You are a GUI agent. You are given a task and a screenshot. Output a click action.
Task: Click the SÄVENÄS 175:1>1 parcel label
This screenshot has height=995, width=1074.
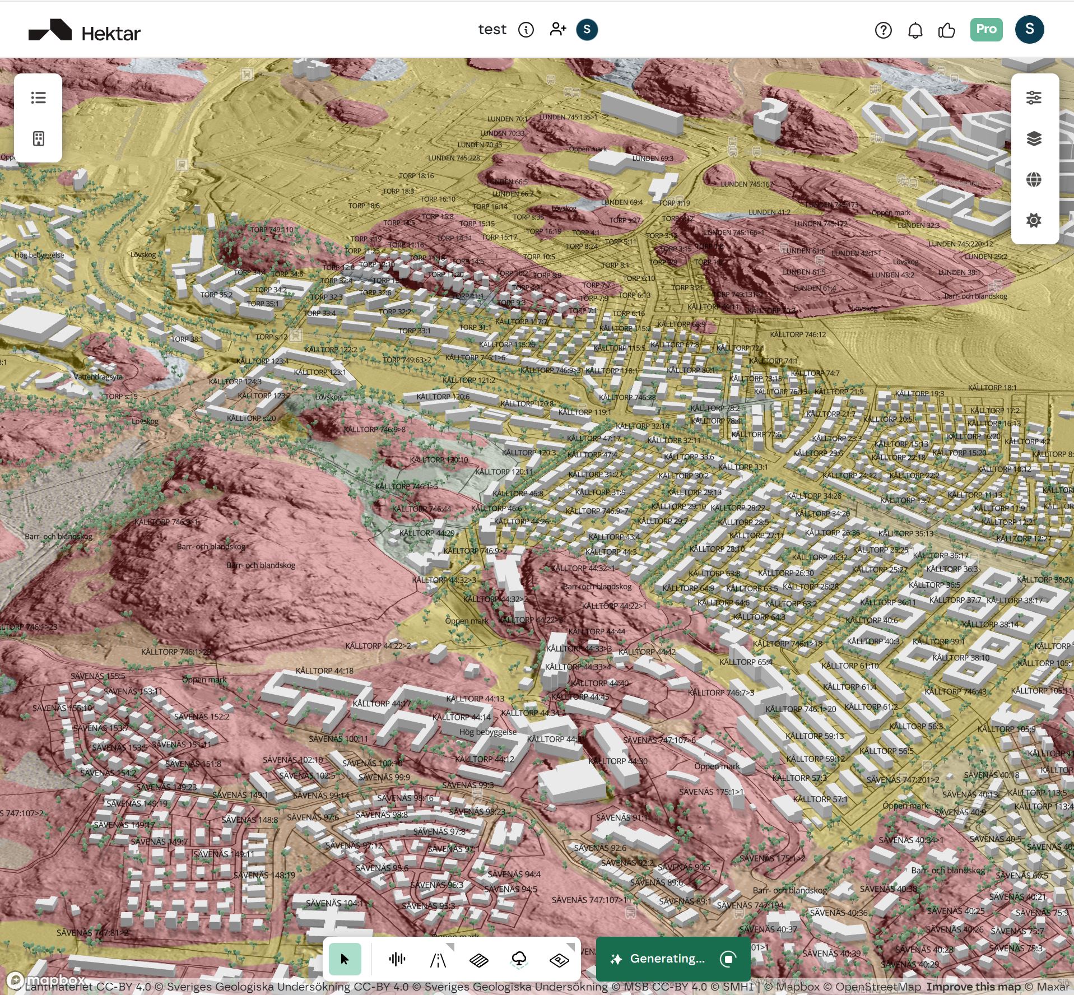[x=712, y=792]
